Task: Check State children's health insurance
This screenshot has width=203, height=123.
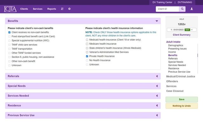Action: (87, 48)
